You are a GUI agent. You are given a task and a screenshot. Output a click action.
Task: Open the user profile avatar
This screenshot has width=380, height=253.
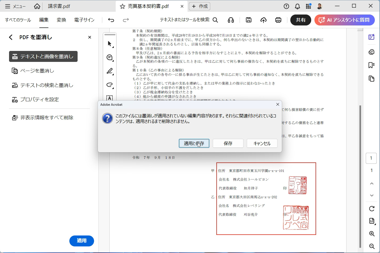(319, 6)
